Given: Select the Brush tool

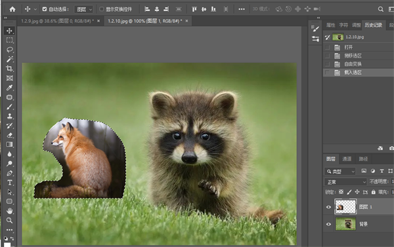Looking at the screenshot, I should tap(10, 107).
